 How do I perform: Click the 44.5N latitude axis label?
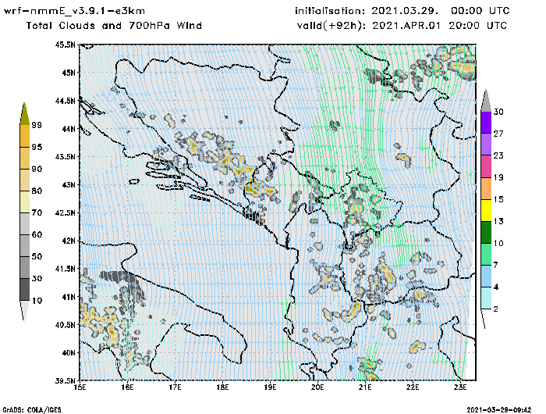[x=65, y=101]
